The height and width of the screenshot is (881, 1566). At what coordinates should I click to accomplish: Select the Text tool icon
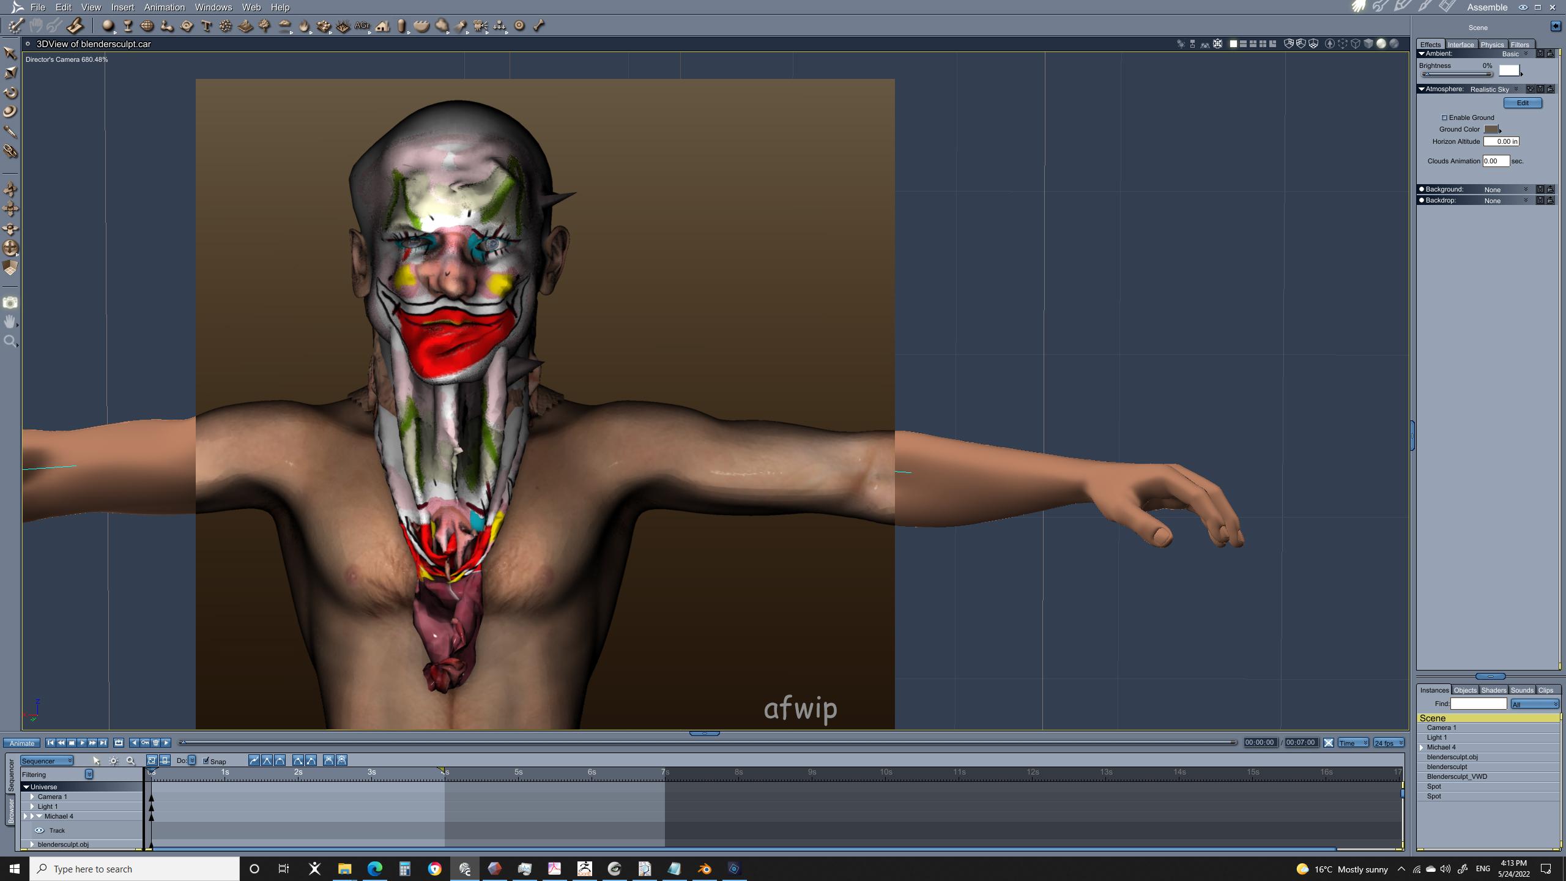click(x=206, y=26)
